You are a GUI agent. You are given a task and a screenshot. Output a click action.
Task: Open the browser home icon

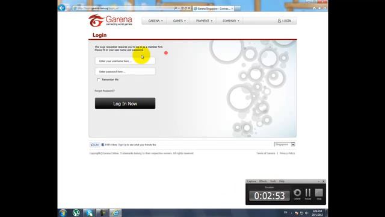tap(314, 8)
